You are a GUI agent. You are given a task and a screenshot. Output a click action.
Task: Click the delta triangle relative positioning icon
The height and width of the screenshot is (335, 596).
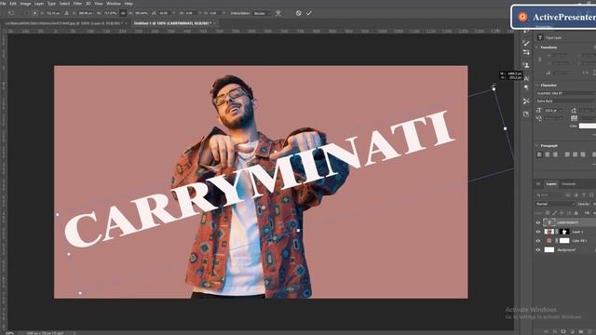(x=67, y=13)
